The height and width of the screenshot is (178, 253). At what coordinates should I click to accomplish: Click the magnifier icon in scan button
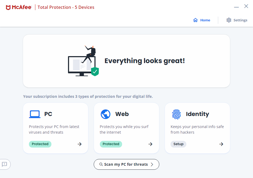point(101,164)
